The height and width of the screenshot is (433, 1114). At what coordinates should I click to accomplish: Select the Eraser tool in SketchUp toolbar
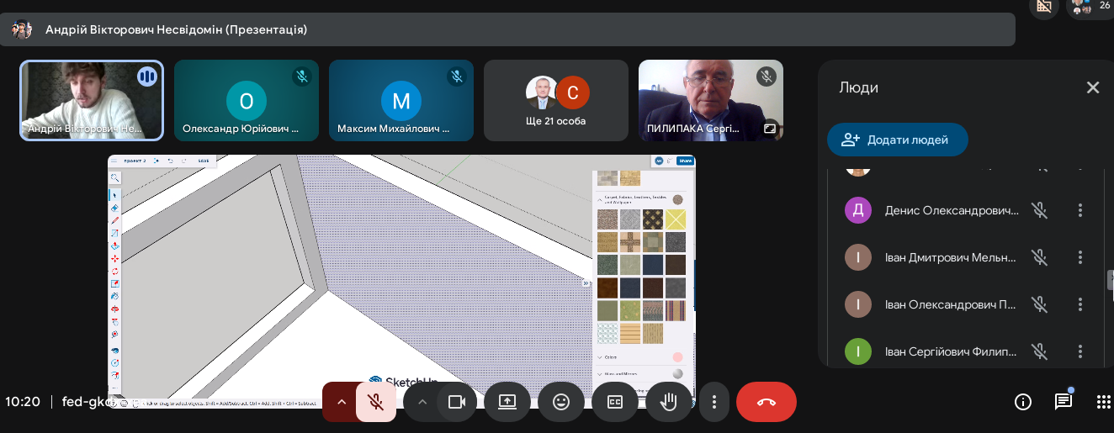pos(114,208)
